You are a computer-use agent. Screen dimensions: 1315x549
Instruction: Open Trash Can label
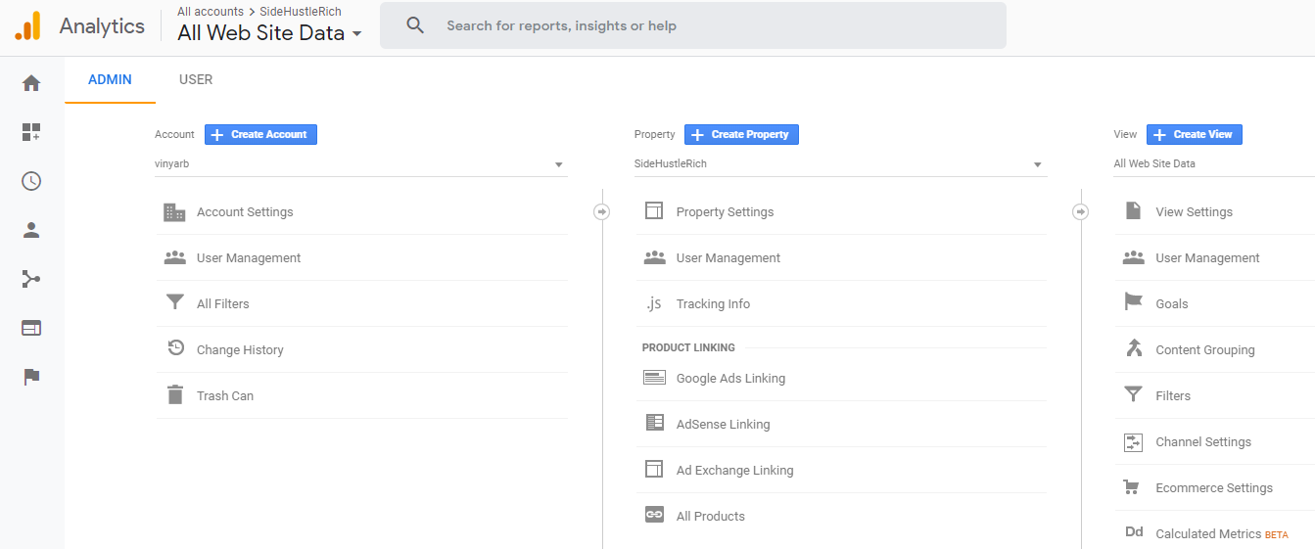[x=225, y=396]
